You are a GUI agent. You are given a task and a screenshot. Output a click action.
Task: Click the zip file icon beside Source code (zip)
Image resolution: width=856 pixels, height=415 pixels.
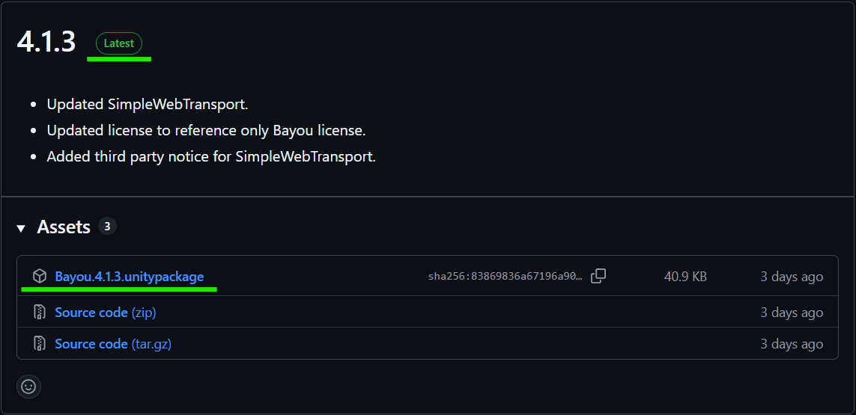click(x=40, y=313)
